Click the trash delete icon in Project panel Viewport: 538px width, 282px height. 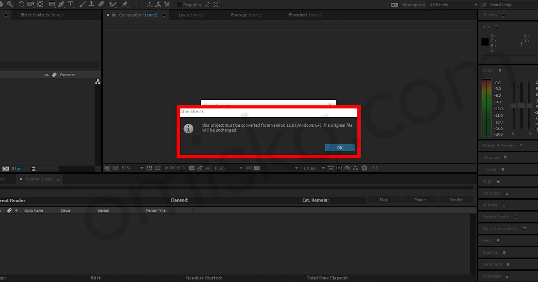click(x=34, y=169)
